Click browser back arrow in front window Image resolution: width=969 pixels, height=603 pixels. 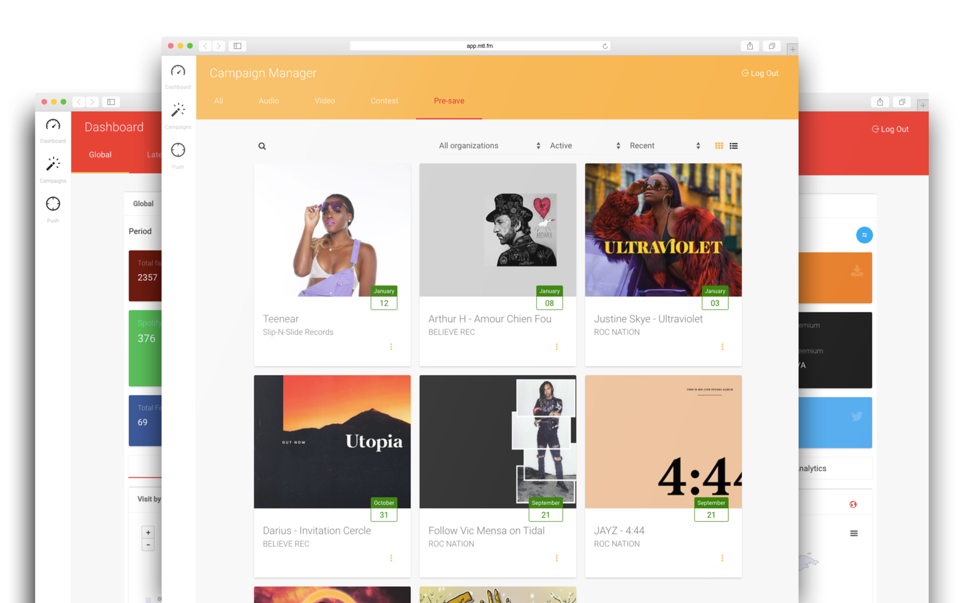pos(205,46)
